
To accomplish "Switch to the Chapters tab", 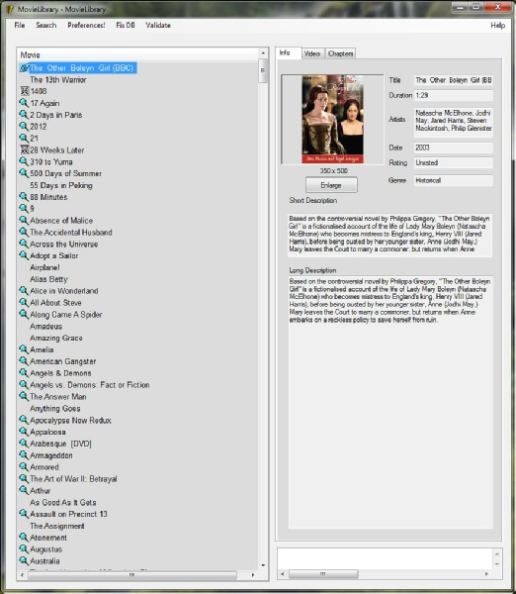I will (x=340, y=53).
